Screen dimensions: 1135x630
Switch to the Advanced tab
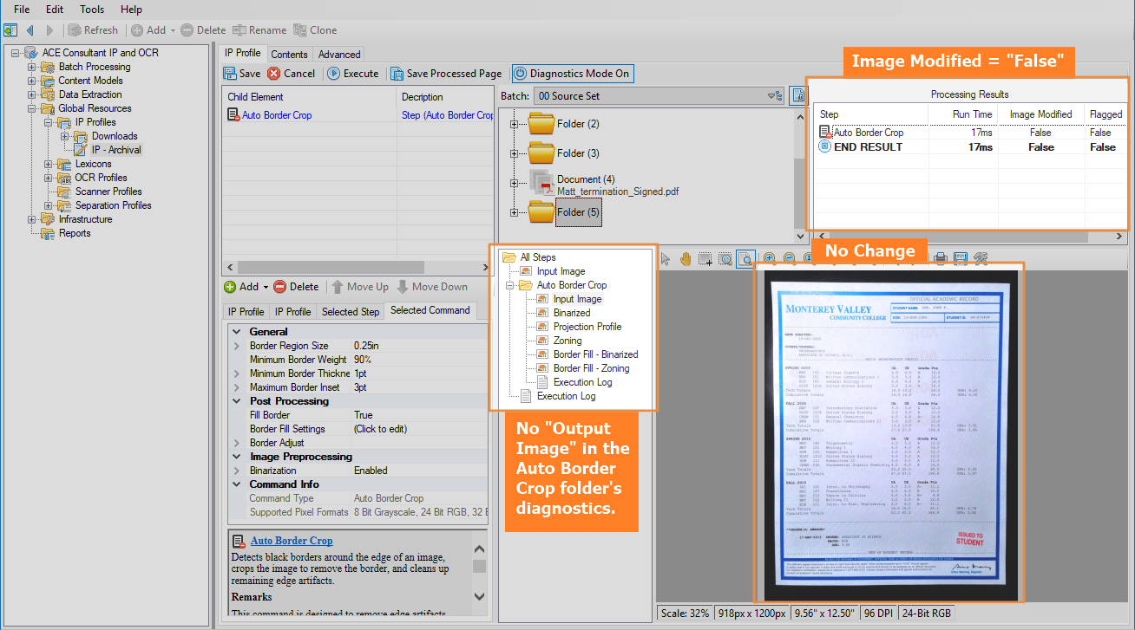tap(338, 54)
